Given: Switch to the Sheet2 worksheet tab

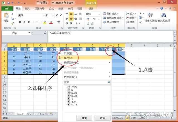Looking at the screenshot, I should coord(31,114).
